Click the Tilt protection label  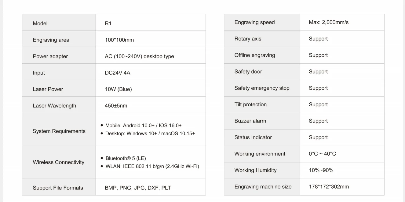[x=250, y=105]
